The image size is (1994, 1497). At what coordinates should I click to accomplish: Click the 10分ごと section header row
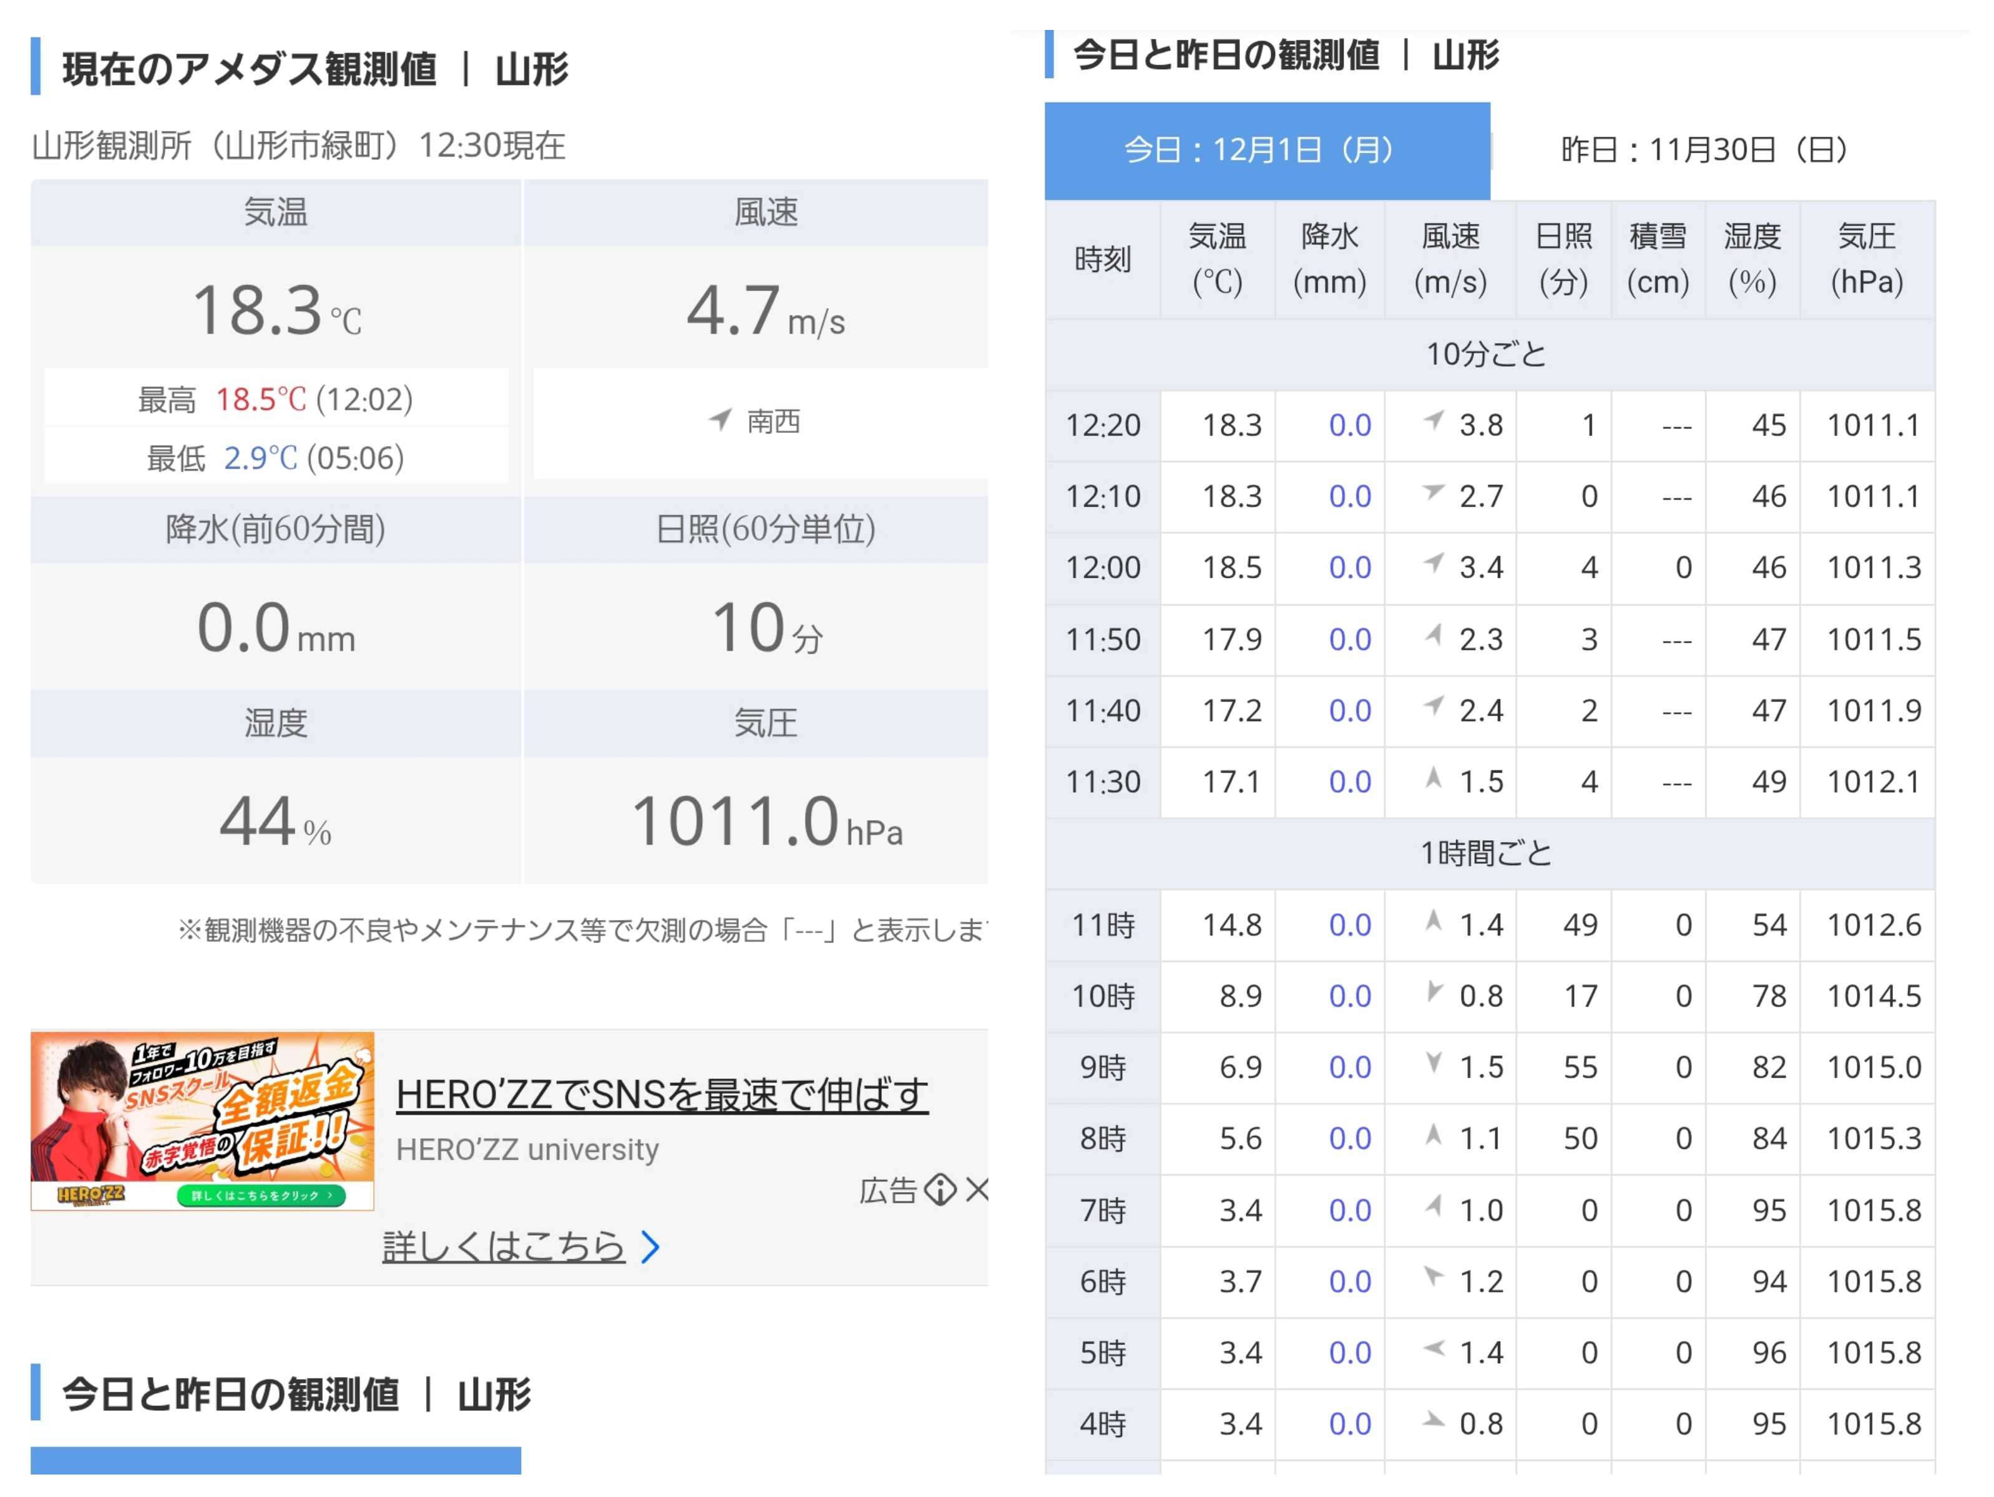click(1488, 355)
